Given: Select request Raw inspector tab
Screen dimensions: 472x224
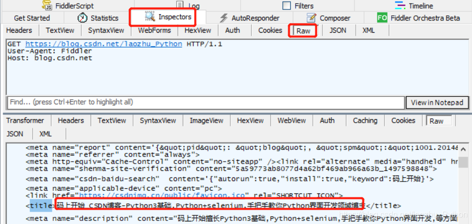Looking at the screenshot, I should point(304,31).
